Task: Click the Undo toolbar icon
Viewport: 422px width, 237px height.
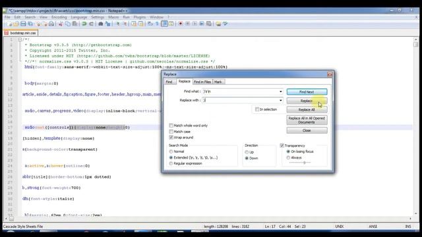Action: (84, 24)
